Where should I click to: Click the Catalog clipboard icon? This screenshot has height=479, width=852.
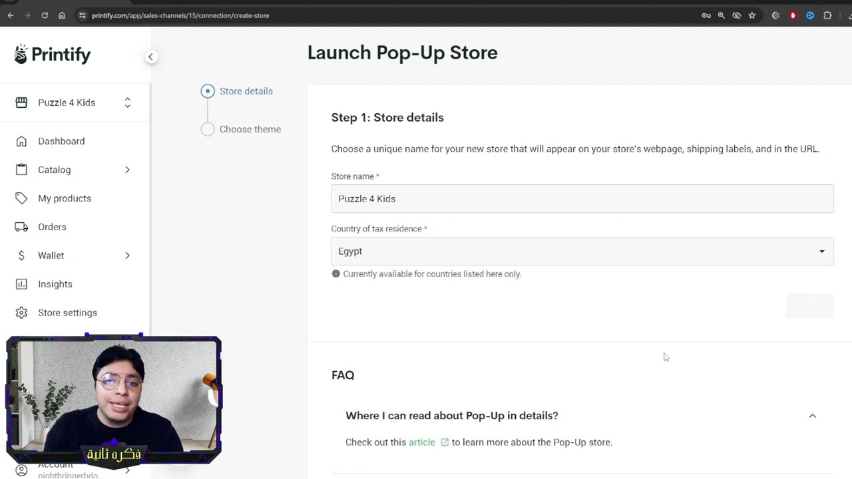click(21, 170)
